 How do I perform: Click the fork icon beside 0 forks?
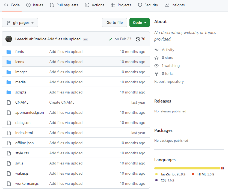coord(156,74)
